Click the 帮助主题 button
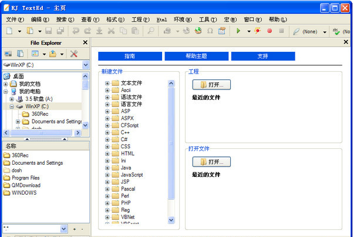Viewport: 353px width, 237px height. click(196, 56)
